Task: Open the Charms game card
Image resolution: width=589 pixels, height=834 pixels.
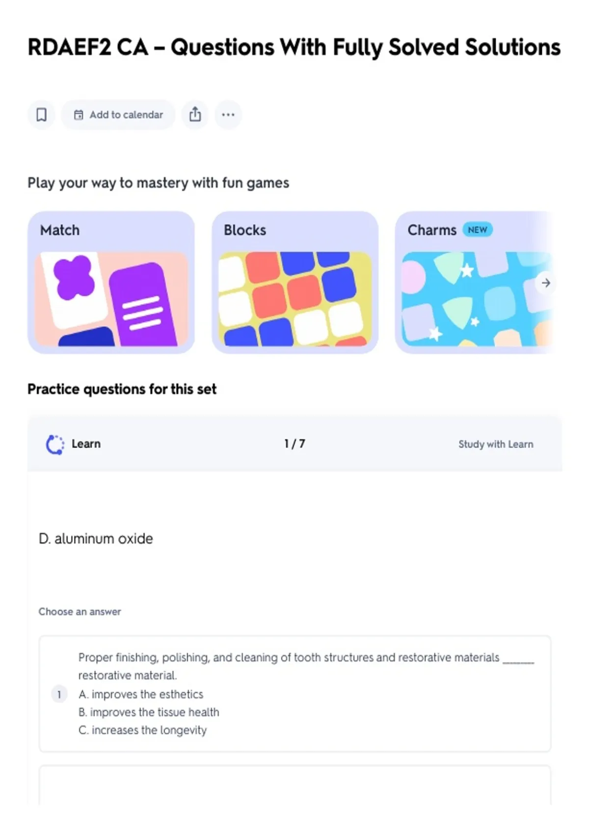Action: click(x=475, y=282)
